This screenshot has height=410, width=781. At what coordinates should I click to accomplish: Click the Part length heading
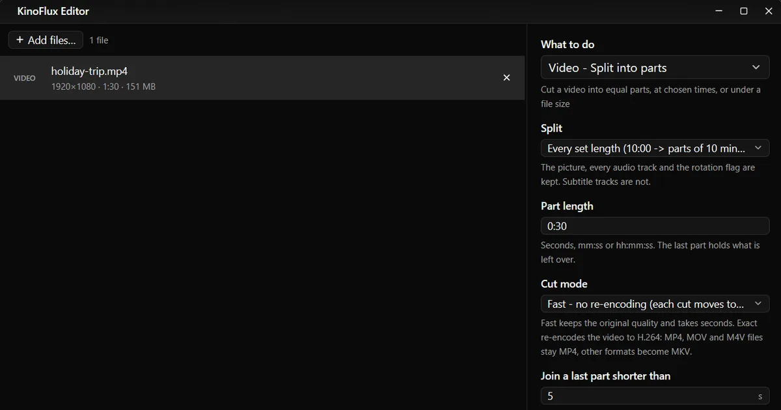pos(567,206)
